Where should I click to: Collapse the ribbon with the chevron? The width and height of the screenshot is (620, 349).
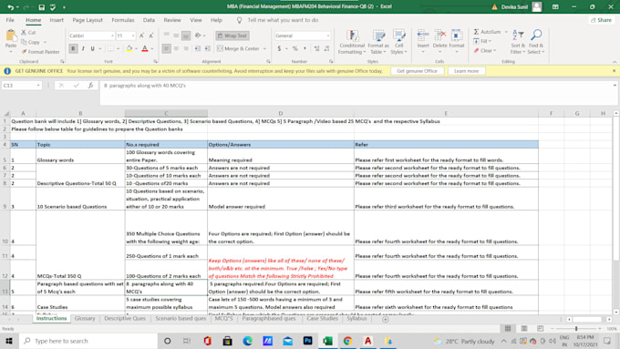click(615, 62)
